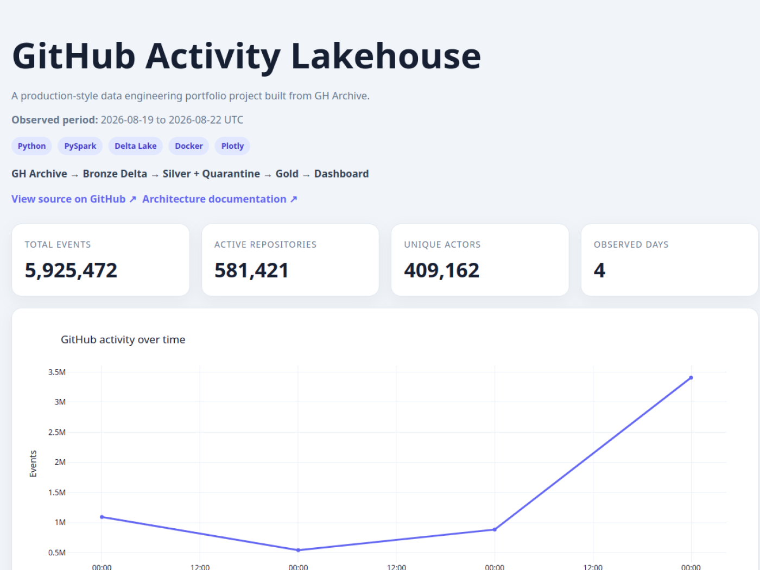Click the portfolio project subtitle text
This screenshot has height=570, width=760.
191,96
